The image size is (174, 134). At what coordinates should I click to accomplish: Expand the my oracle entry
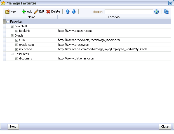[x=17, y=49]
